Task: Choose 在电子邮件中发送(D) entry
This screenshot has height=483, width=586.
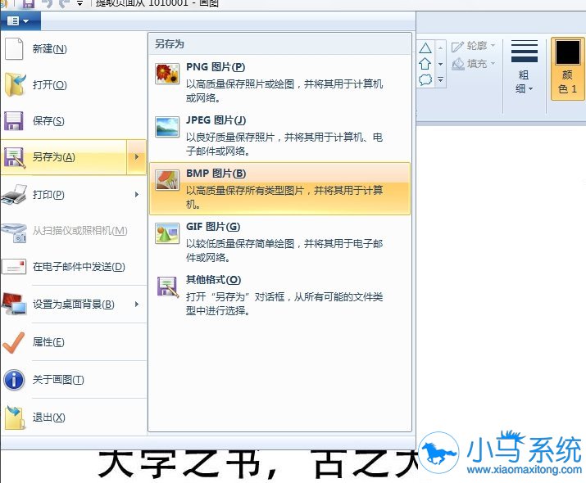Action: 74,267
